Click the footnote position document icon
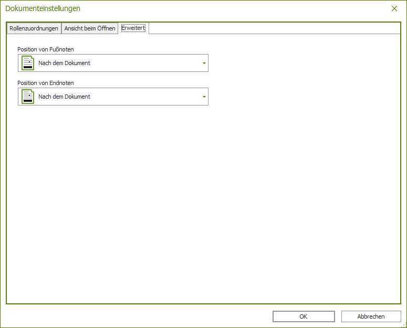The image size is (407, 328). [x=28, y=63]
